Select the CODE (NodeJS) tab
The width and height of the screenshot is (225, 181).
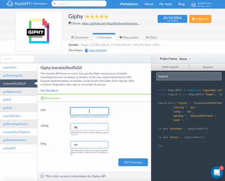(x=170, y=67)
